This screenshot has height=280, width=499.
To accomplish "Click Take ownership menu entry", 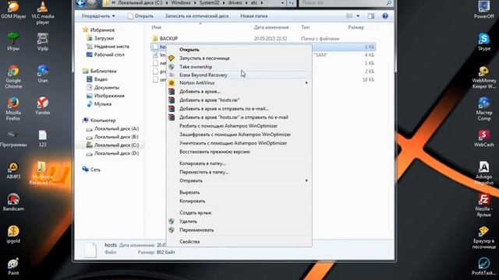I will pos(239,67).
